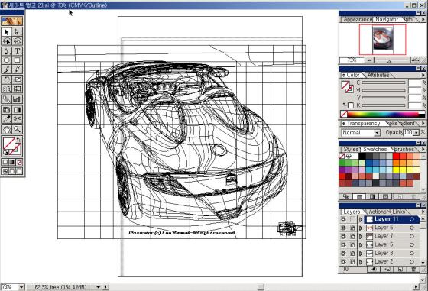The image size is (428, 291).
Task: Pick the red swatch in Swatches panel
Action: click(x=396, y=156)
